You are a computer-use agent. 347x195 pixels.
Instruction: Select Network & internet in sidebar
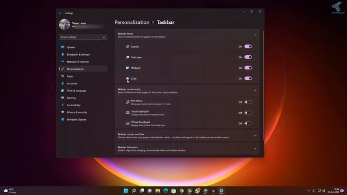click(83, 62)
